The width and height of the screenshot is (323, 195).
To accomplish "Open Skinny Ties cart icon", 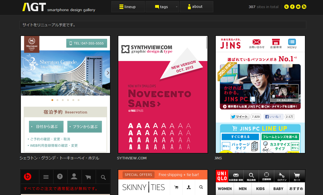I will coord(176,187).
